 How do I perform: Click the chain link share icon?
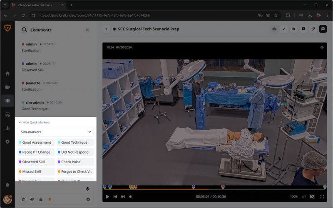313,29
